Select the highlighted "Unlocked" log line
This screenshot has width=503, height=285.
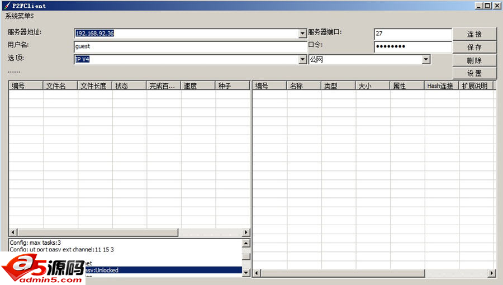coord(164,270)
